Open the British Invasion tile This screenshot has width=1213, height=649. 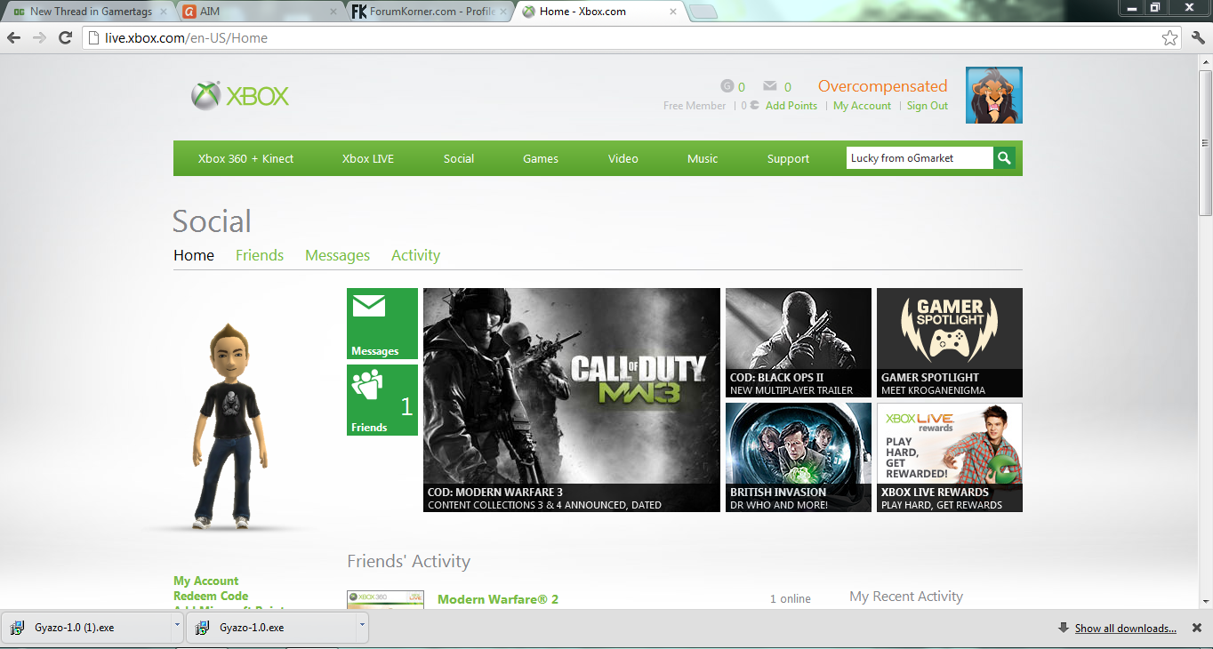coord(799,457)
